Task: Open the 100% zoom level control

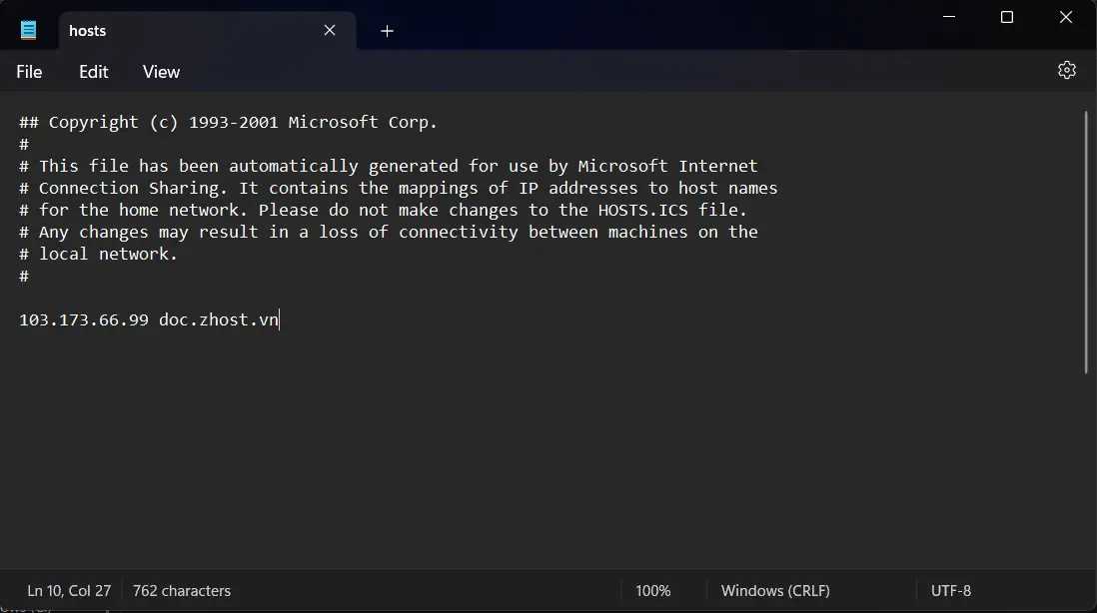Action: coord(652,591)
